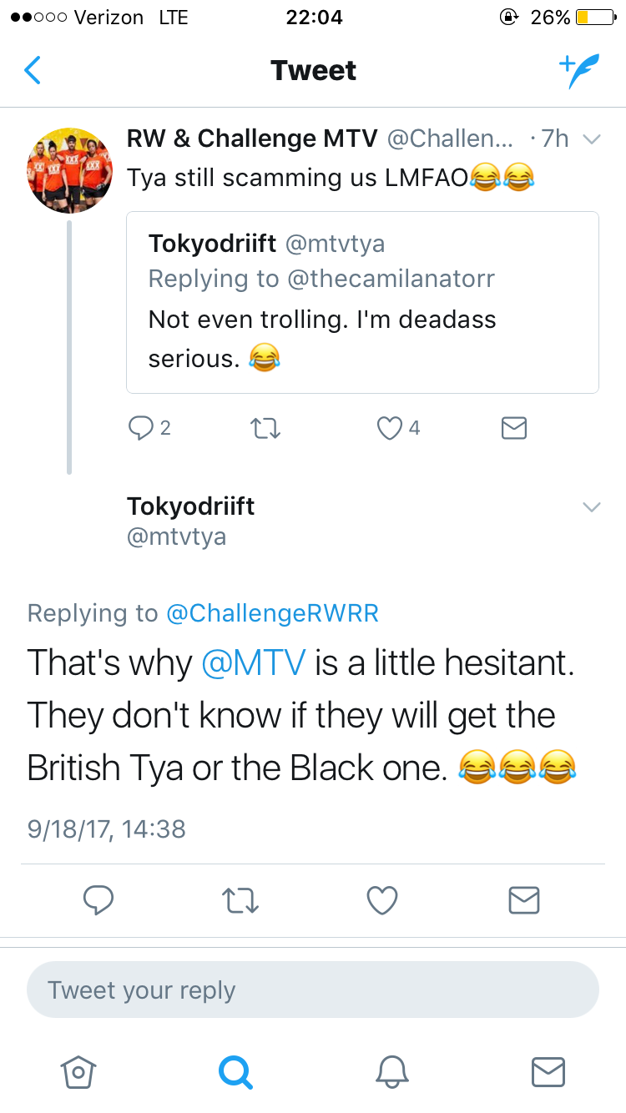Retweet the main Tokyodriift tweet
626x1113 pixels.
[x=240, y=900]
